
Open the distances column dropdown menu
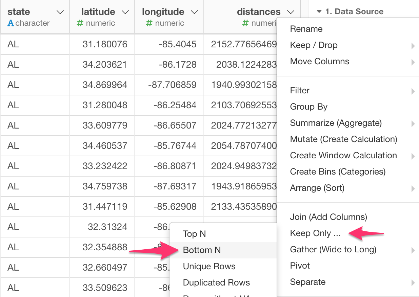pos(291,12)
